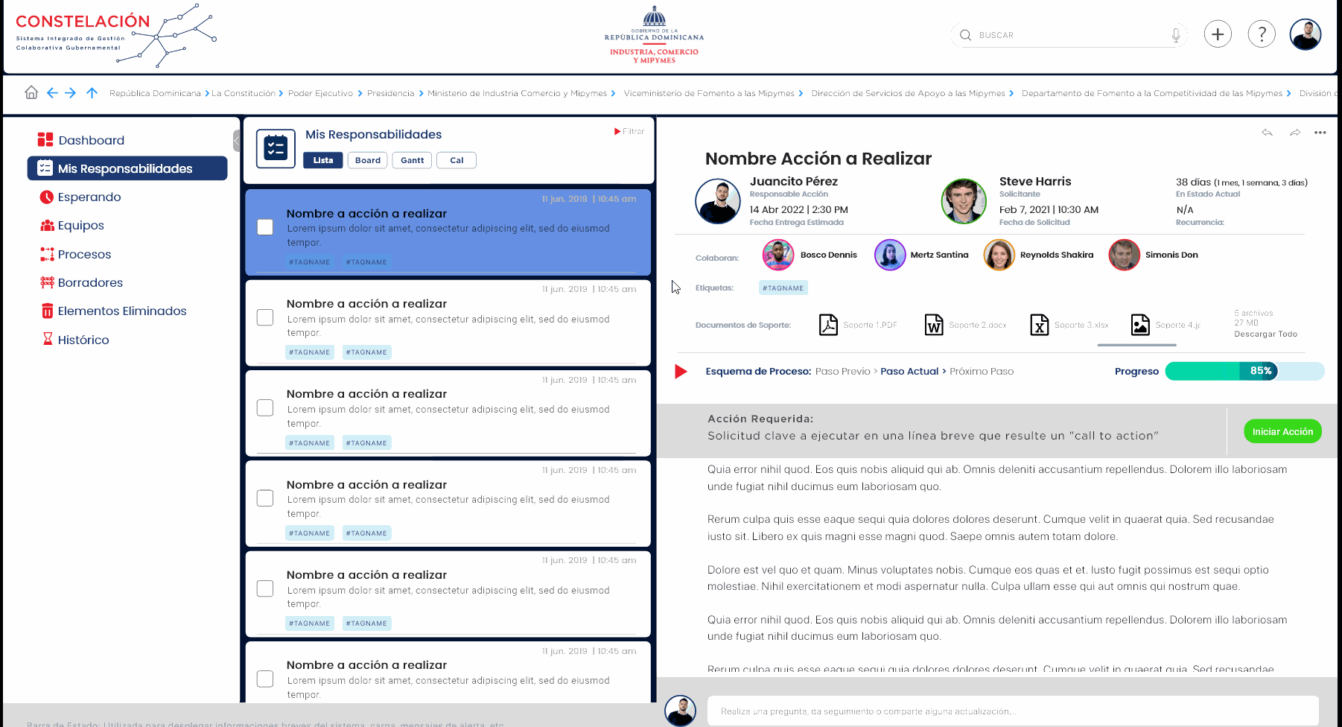The height and width of the screenshot is (727, 1342).
Task: Click the microphone icon in search bar
Action: pos(1176,35)
